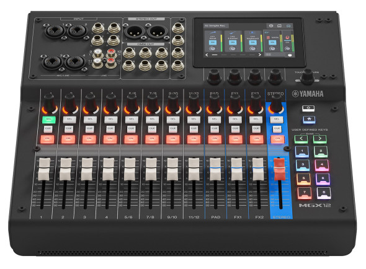Tap CH1 ON button on touchscreen

(x=213, y=42)
